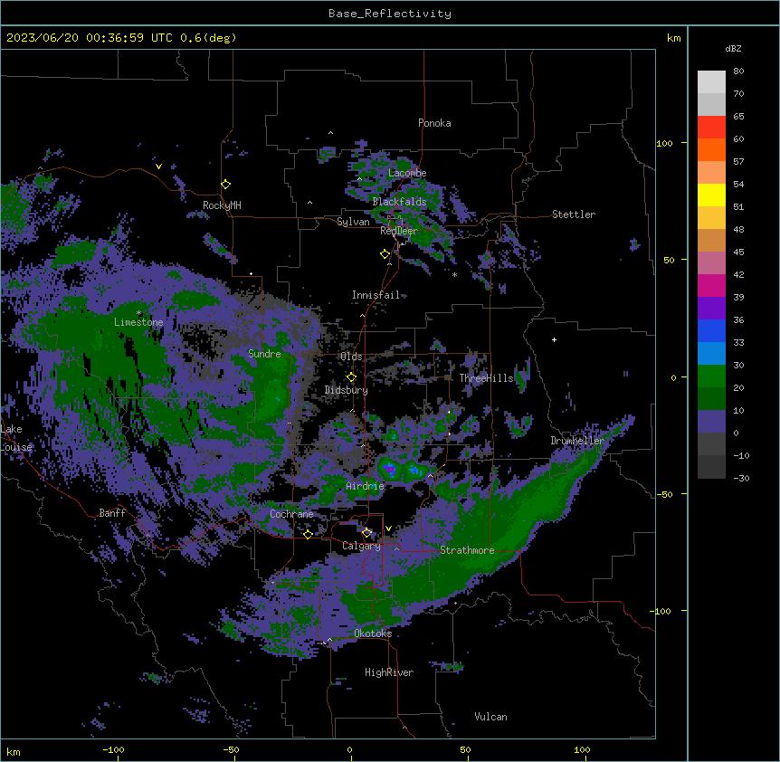Click the slate purple 0-10 dBZ legend swatch
780x762 pixels.
click(711, 422)
